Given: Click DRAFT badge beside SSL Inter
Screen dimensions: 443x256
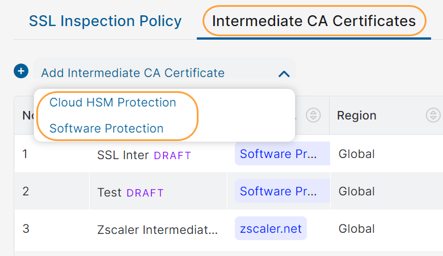Looking at the screenshot, I should coord(172,155).
